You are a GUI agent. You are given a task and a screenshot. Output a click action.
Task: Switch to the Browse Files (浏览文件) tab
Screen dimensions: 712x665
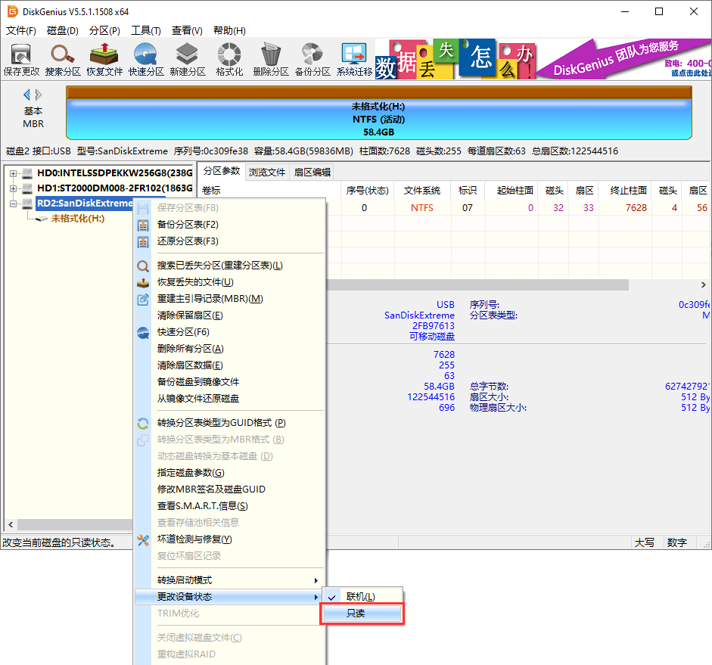(267, 172)
